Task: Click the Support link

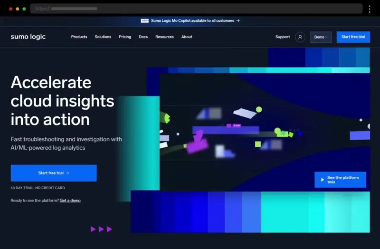Action: click(x=283, y=37)
